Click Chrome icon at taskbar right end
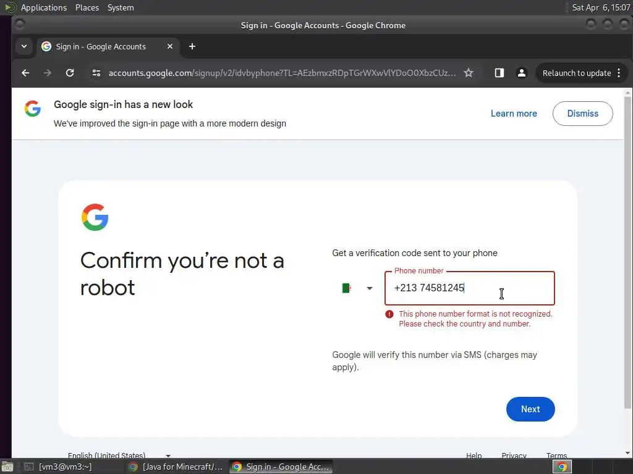The height and width of the screenshot is (474, 633). coord(561,467)
